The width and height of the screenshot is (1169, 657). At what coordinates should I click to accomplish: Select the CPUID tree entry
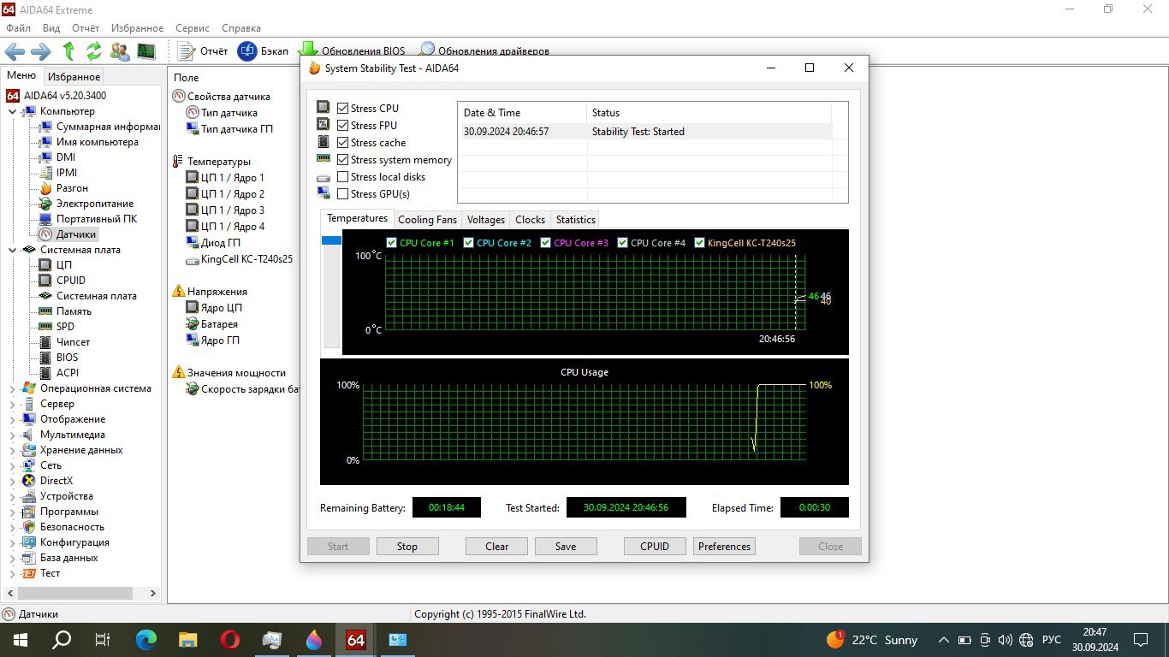click(x=62, y=281)
